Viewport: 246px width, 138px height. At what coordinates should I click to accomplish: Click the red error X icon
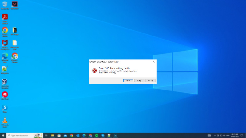coord(94,71)
